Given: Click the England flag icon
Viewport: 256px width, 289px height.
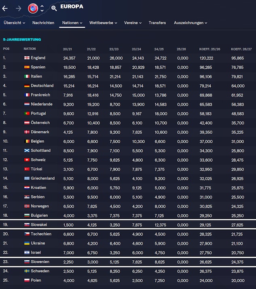Looking at the screenshot, I should pos(27,58).
